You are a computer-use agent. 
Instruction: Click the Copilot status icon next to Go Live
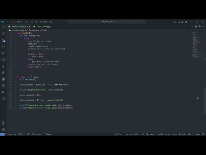point(189,134)
